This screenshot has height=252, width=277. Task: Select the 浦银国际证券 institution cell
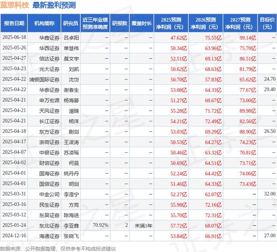click(x=44, y=80)
